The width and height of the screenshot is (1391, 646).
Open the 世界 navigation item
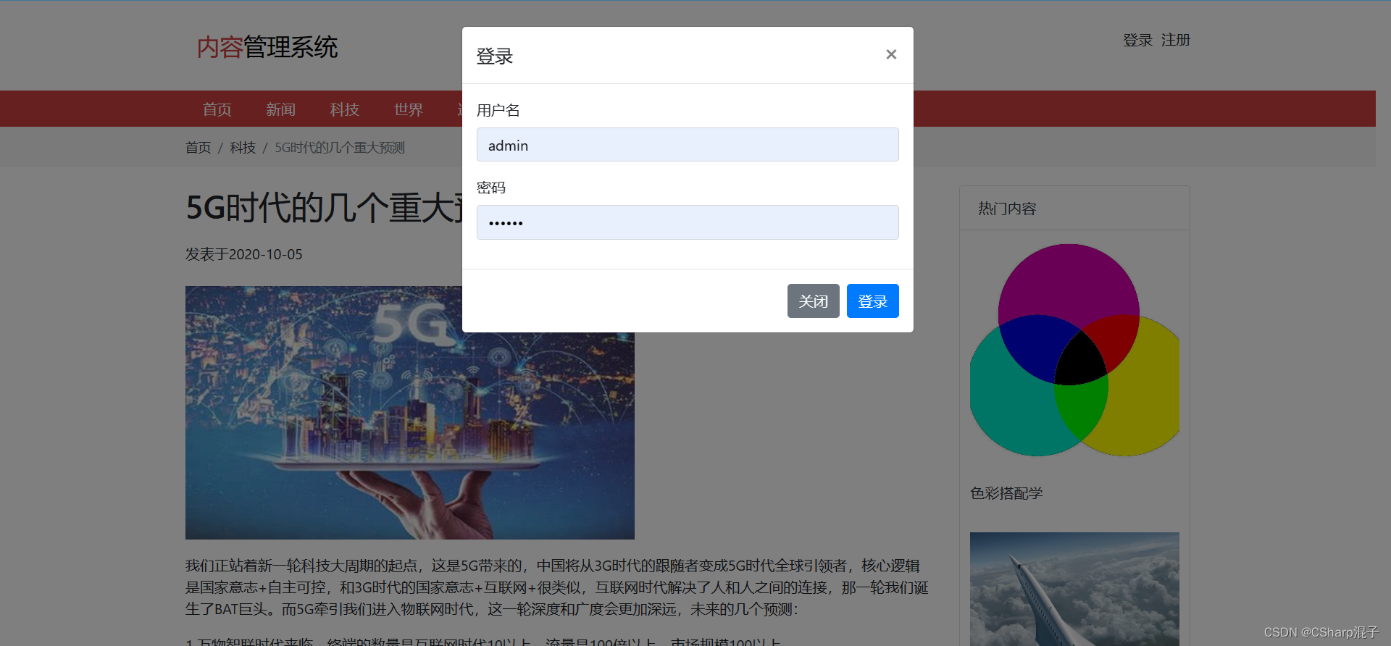coord(408,109)
